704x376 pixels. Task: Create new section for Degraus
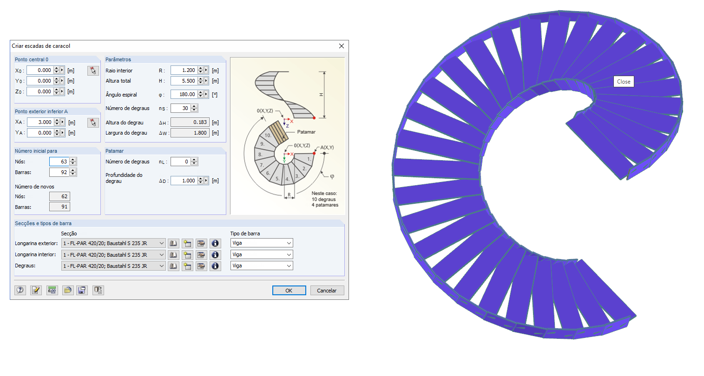[187, 266]
